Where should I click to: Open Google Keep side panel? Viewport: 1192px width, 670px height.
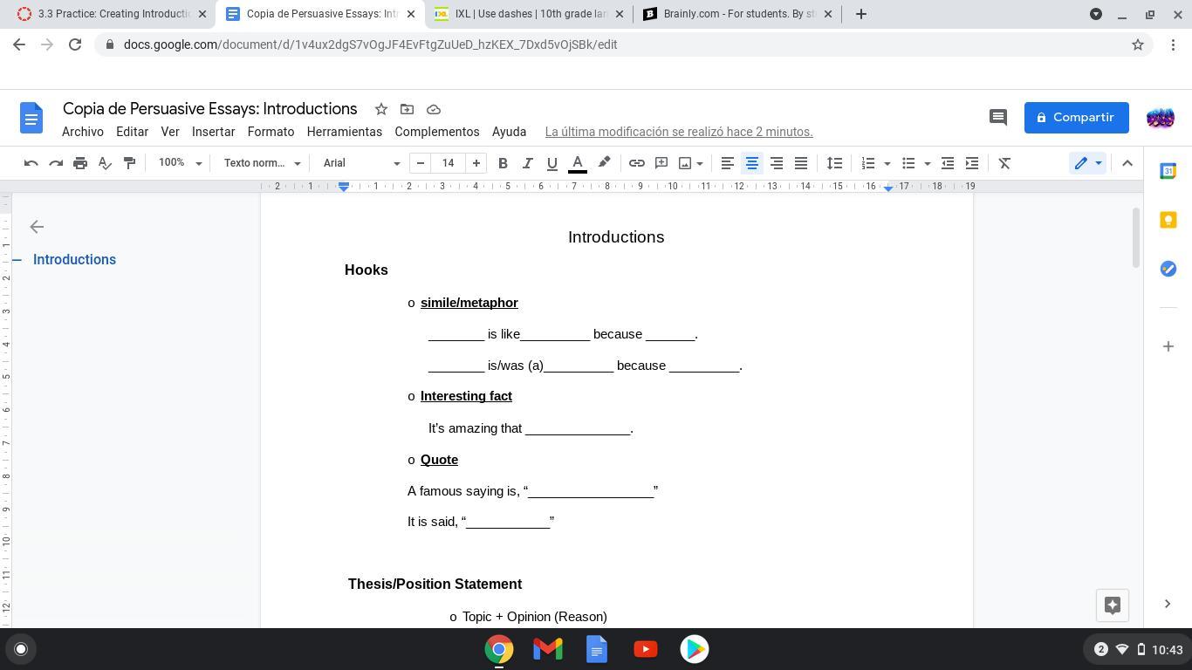(1168, 220)
